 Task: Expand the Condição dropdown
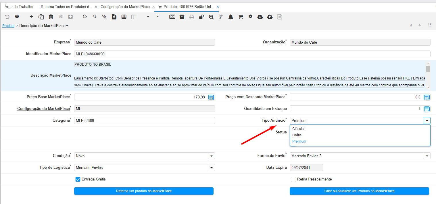pyautogui.click(x=212, y=156)
